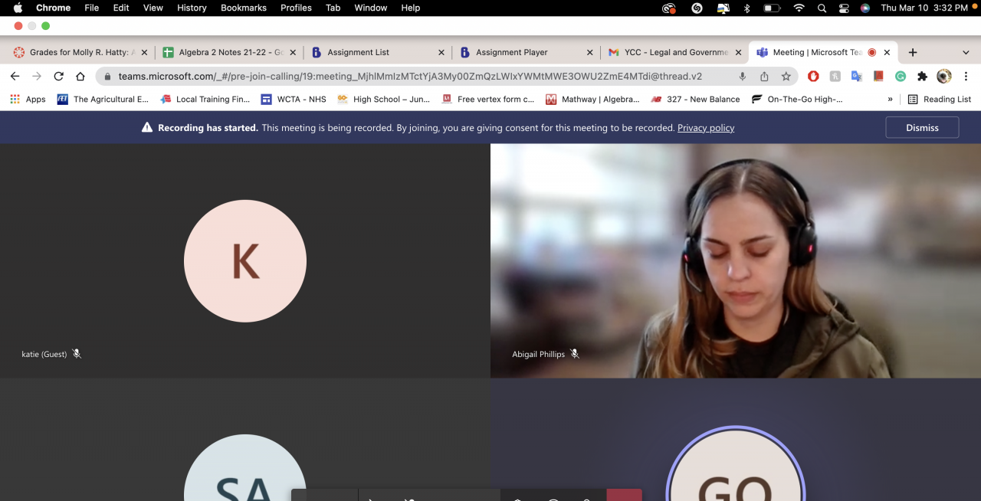Select katie's K avatar tile

coord(245,261)
